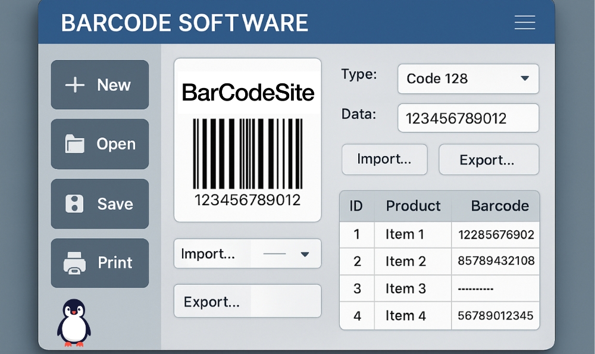
Task: Expand the Import dropdown below barcode preview
Action: [x=248, y=253]
